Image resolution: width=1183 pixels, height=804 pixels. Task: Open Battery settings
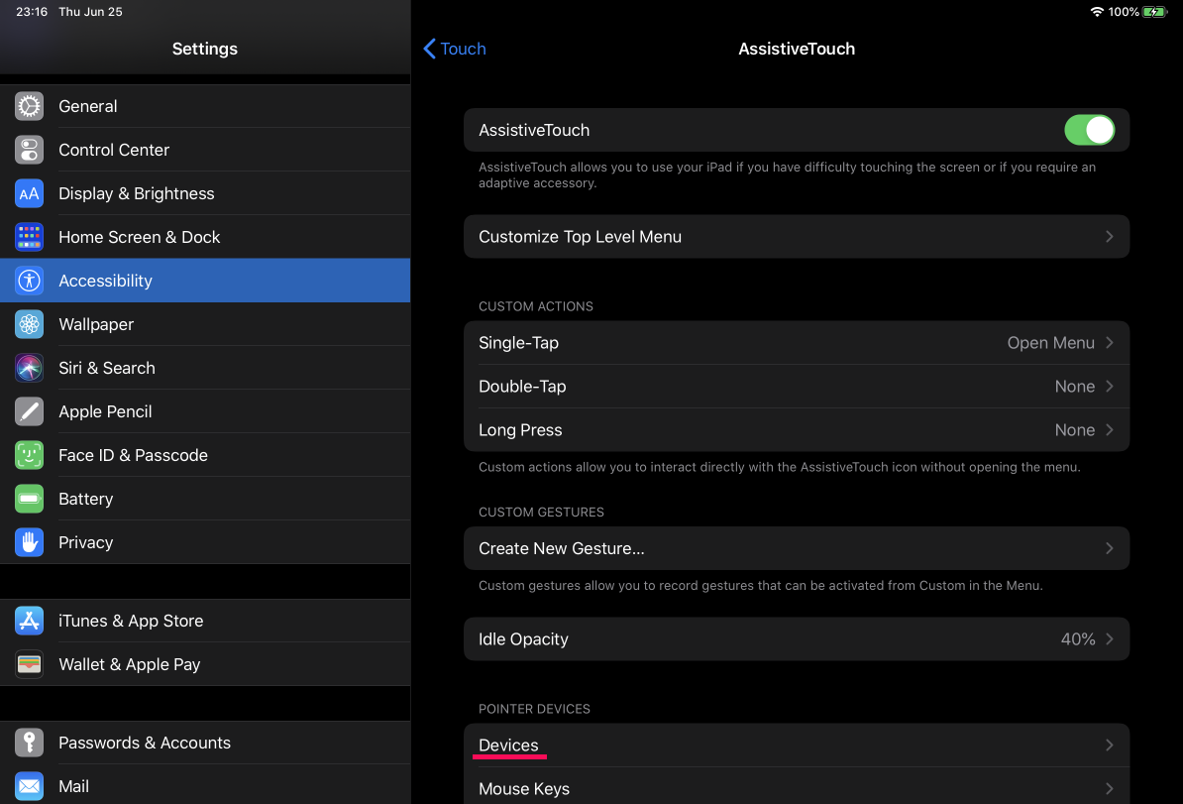coord(205,499)
